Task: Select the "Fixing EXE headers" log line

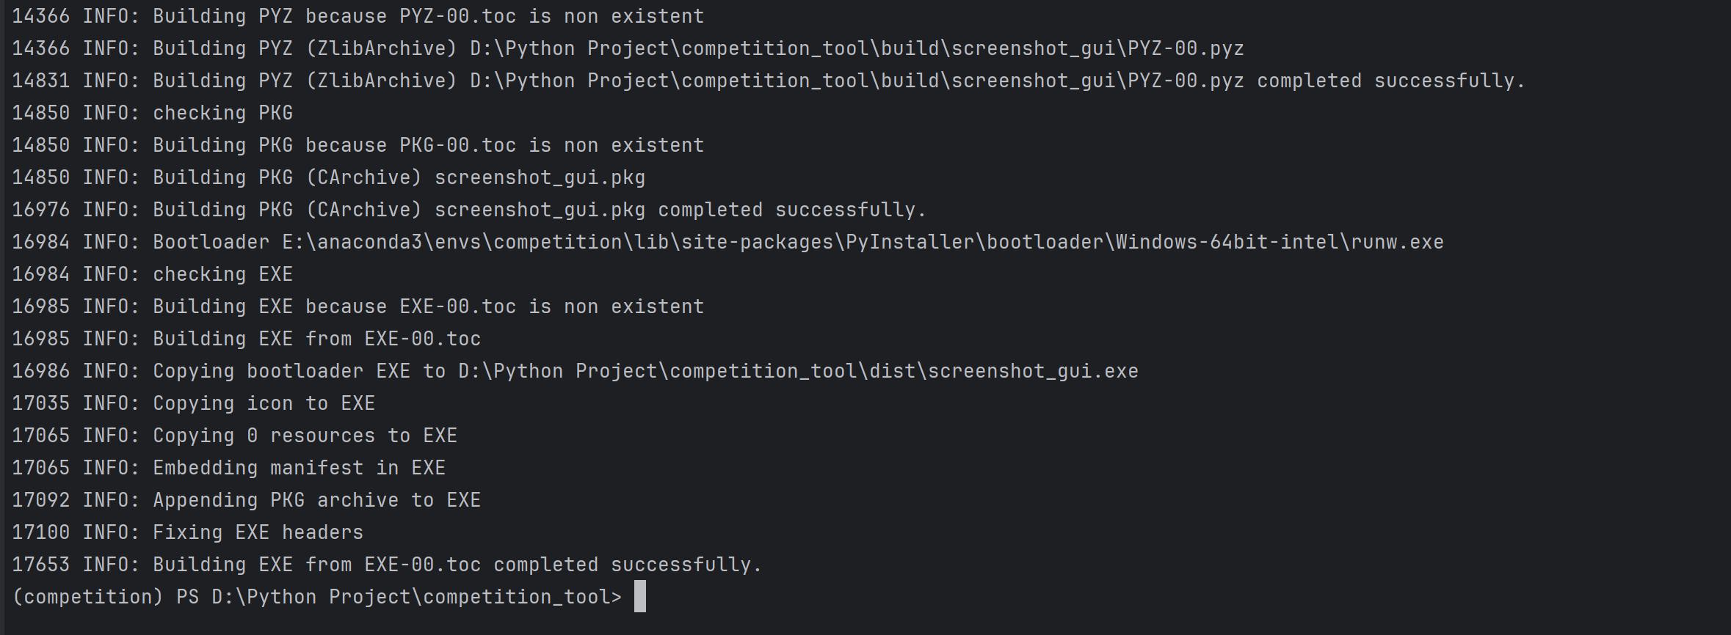Action: coord(258,532)
